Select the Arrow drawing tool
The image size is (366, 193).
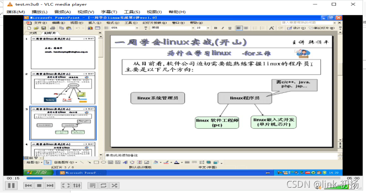coord(89,162)
